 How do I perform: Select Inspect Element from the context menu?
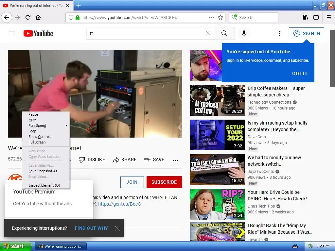point(46,185)
